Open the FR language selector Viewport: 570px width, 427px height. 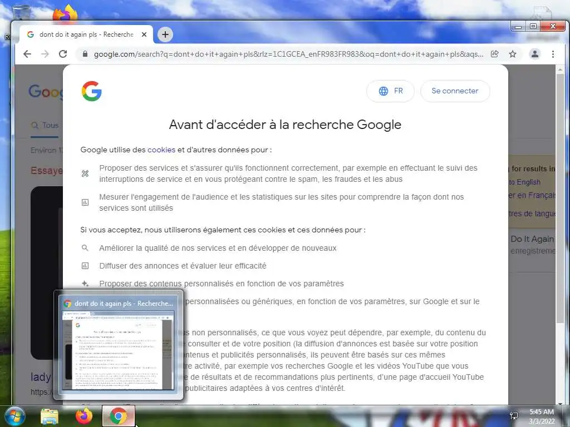point(390,91)
